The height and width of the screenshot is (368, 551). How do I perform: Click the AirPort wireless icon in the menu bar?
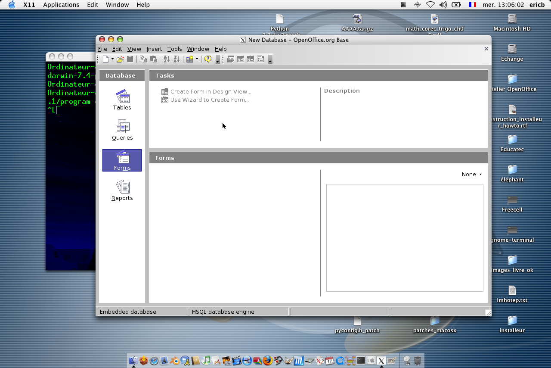pyautogui.click(x=430, y=5)
